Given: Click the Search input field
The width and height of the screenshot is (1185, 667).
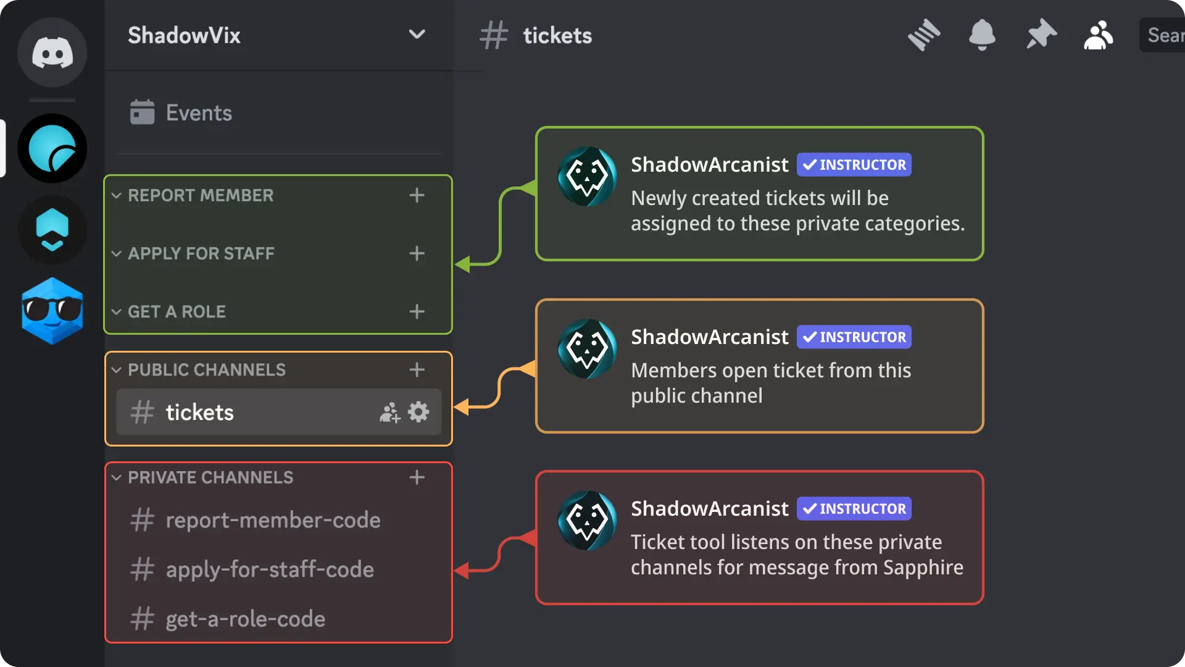Looking at the screenshot, I should pyautogui.click(x=1162, y=35).
